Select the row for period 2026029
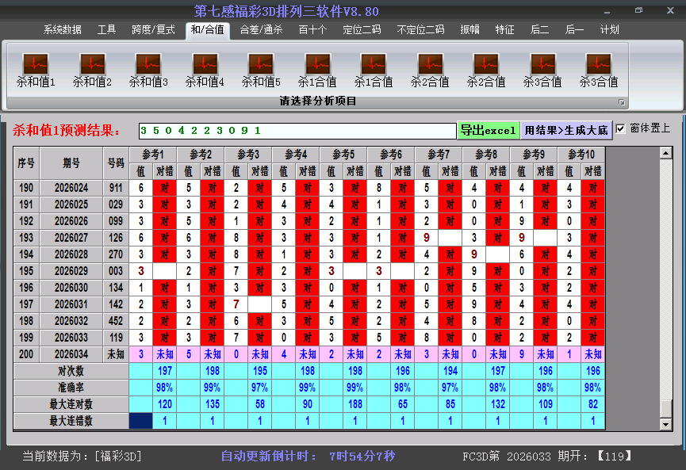This screenshot has width=686, height=470. point(72,271)
